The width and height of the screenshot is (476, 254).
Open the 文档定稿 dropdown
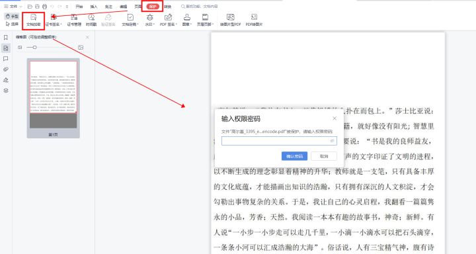[x=130, y=20]
